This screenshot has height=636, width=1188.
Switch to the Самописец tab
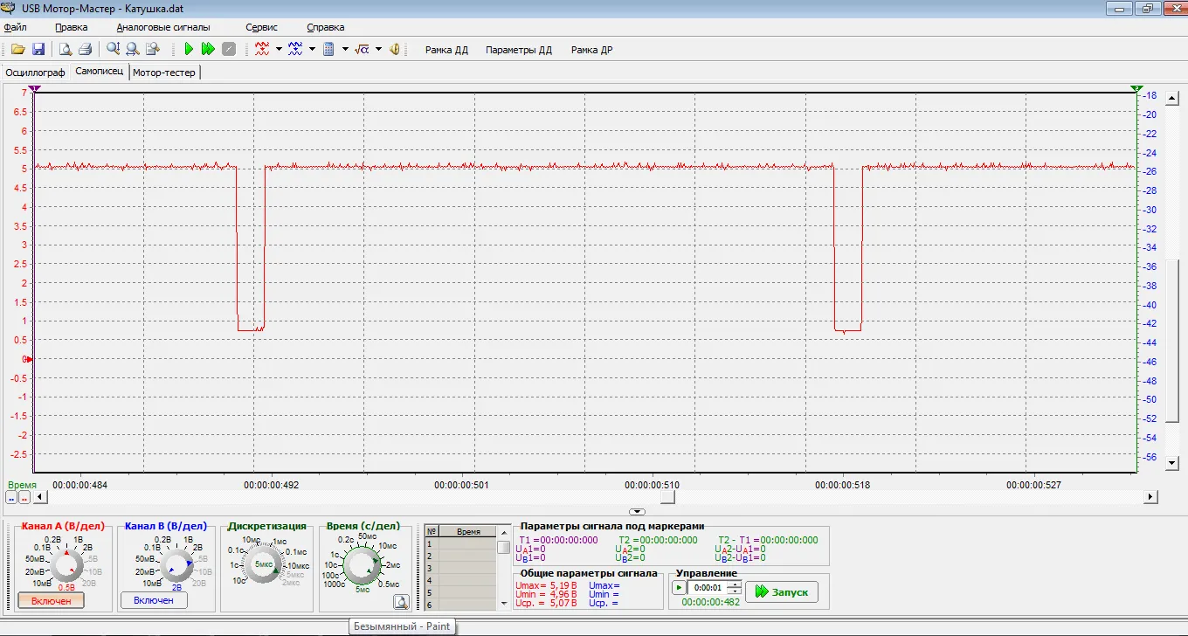100,72
